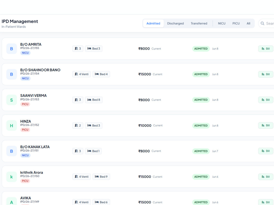
Task: Click Bed 1 badge for KANAK LATA
Action: [93, 151]
